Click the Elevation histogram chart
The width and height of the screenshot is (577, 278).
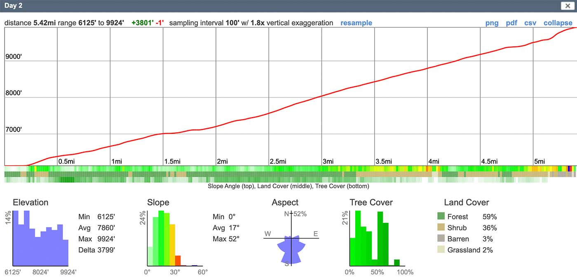[x=41, y=238]
